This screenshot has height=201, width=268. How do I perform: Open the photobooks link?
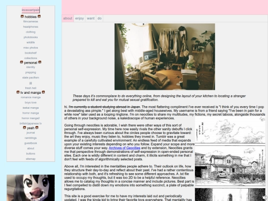[31, 37]
